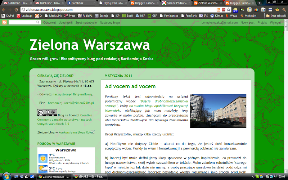Open the Ad vocem ad vocem post title
Image resolution: width=288 pixels, height=180 pixels.
coord(130,86)
